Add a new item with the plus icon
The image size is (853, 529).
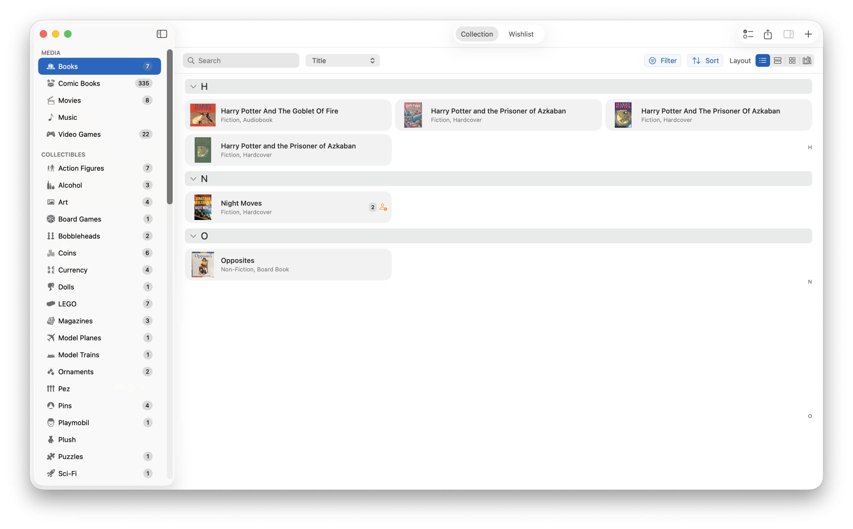pos(808,34)
